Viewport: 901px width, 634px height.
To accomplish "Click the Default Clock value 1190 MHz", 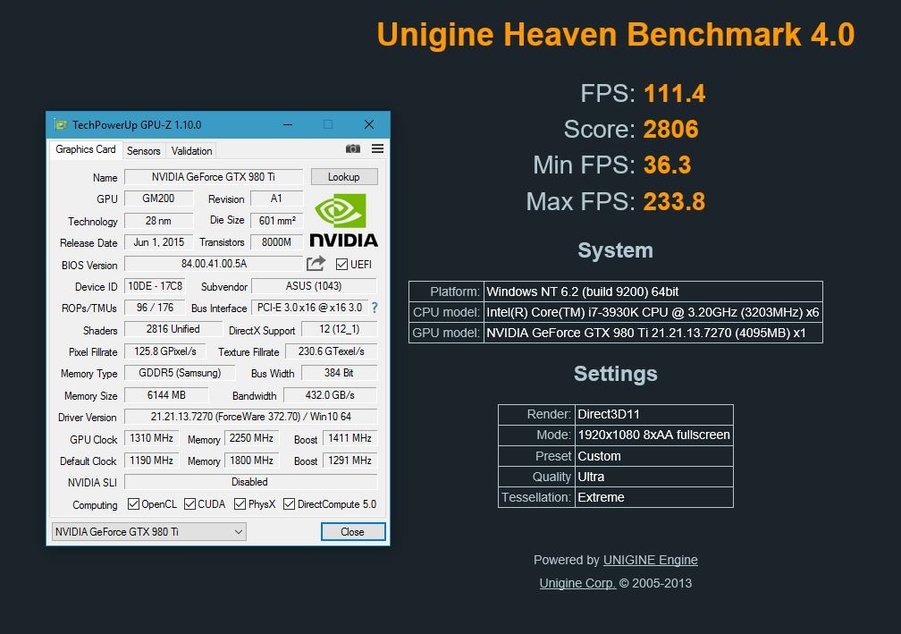I will (152, 461).
